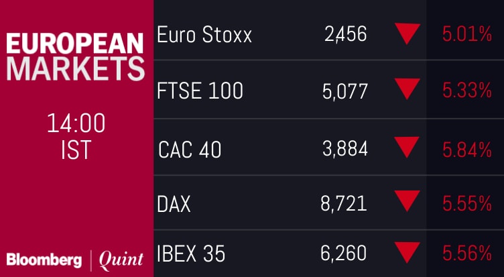
Task: Click the 5.84% change for CAC 40
Action: (x=466, y=148)
